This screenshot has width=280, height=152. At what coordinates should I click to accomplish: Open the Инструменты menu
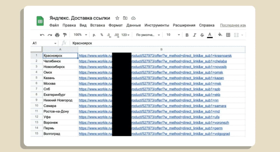[157, 25]
